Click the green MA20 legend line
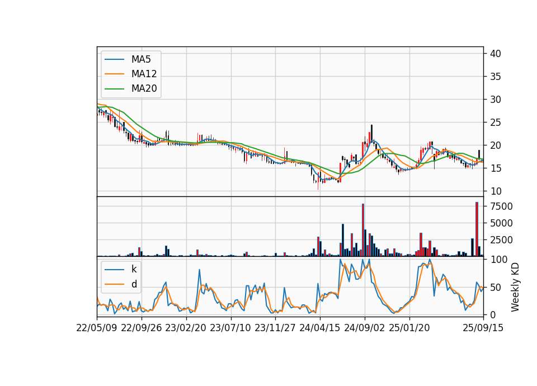This screenshot has width=537, height=386. (114, 89)
